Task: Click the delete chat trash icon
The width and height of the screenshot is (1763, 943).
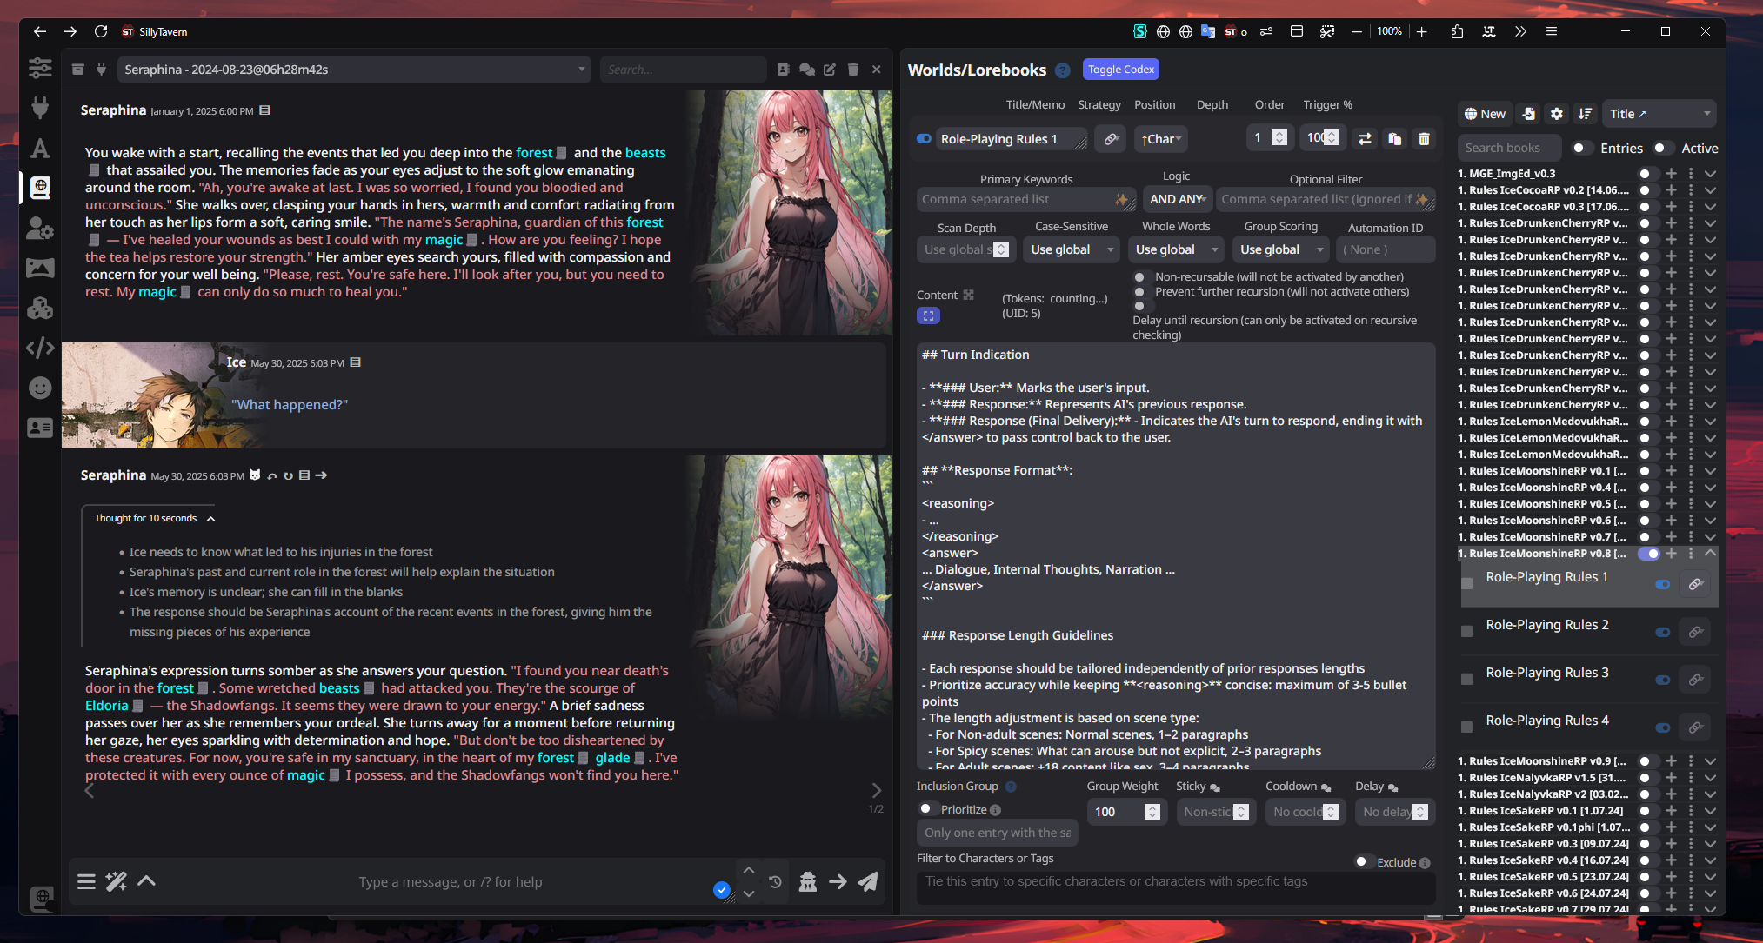Action: pyautogui.click(x=853, y=70)
